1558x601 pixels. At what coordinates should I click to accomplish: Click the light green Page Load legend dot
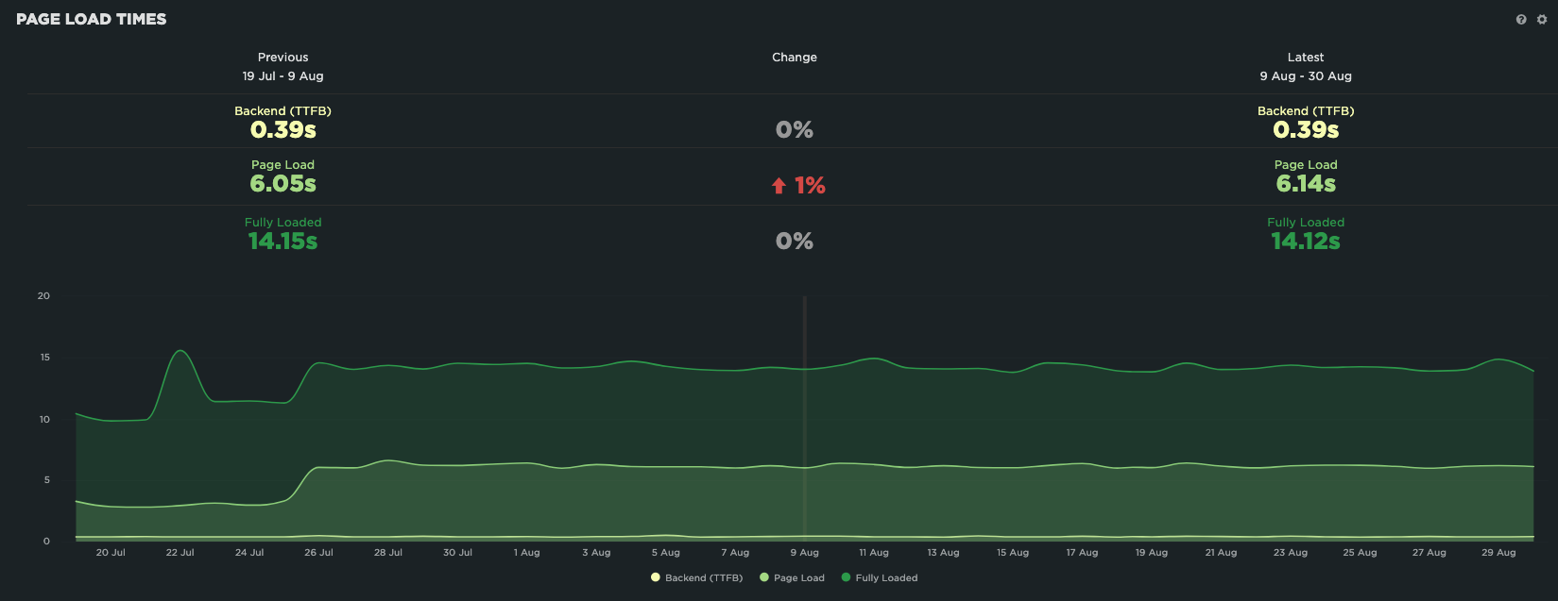[x=763, y=577]
